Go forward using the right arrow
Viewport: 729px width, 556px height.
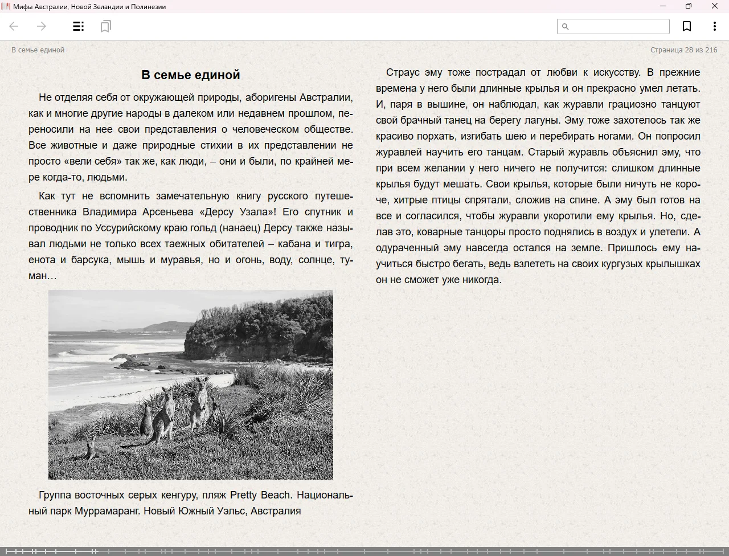[x=42, y=26]
